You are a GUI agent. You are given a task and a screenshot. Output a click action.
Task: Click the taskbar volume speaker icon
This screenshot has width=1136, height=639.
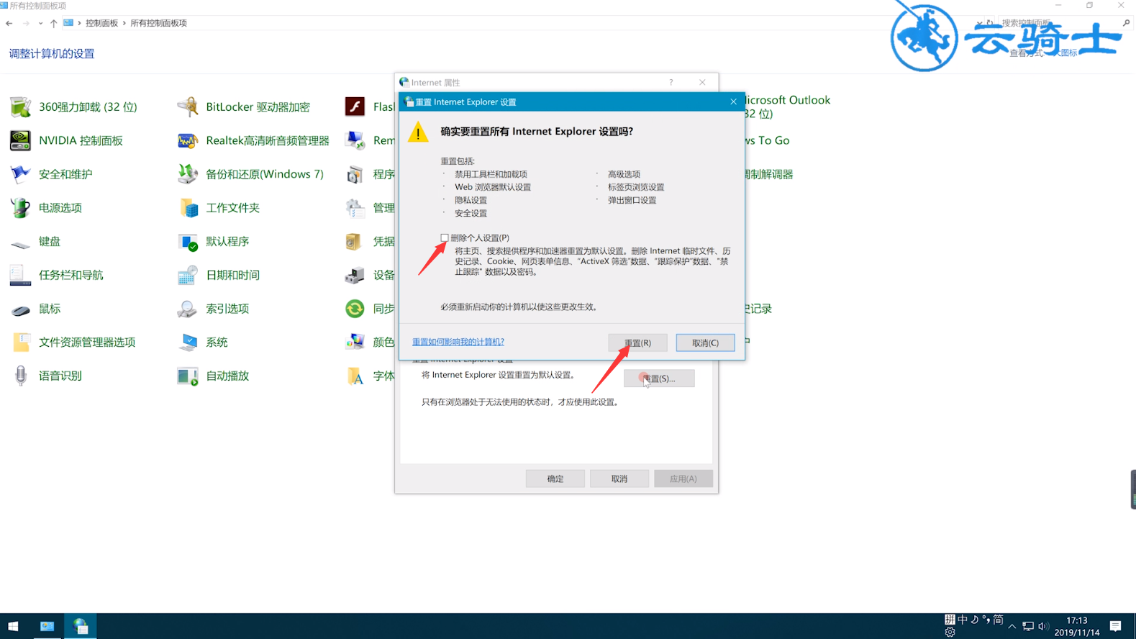tap(1043, 626)
